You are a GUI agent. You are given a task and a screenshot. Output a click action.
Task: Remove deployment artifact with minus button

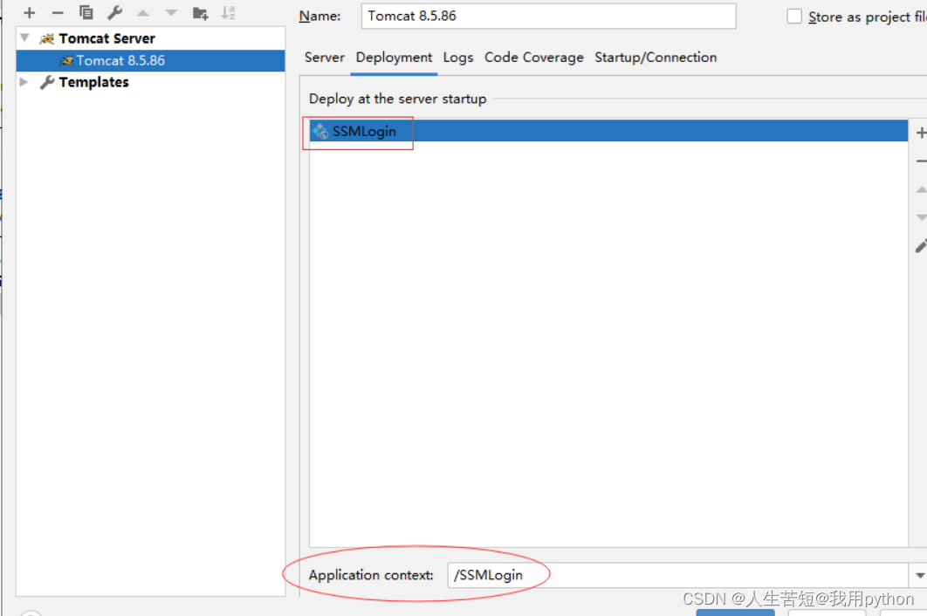[x=921, y=161]
